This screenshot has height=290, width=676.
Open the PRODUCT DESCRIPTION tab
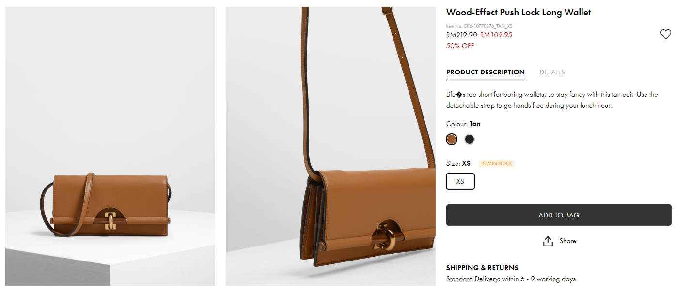(485, 72)
